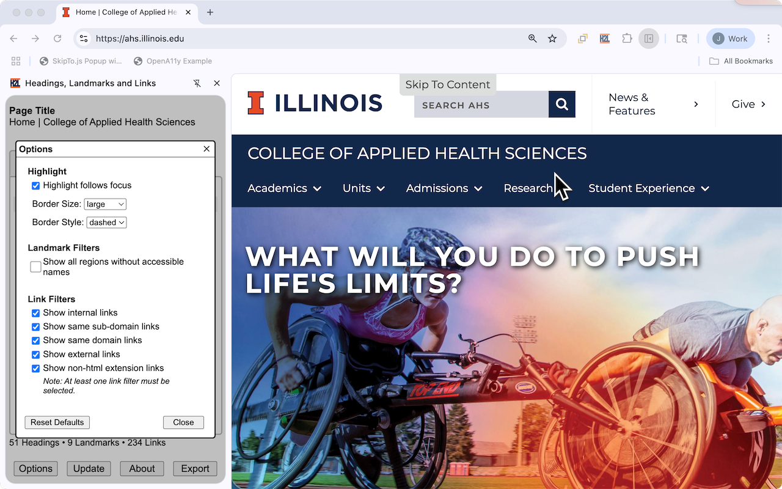Toggle Show internal links checkbox

35,313
